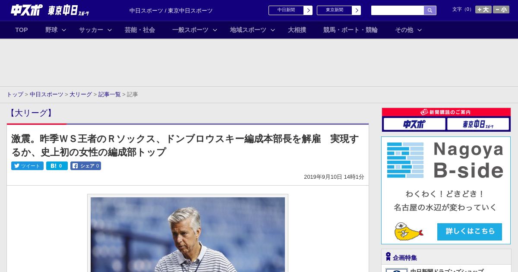The image size is (518, 272).
Task: Click the shrimp mascot icon in ad
Action: click(408, 232)
